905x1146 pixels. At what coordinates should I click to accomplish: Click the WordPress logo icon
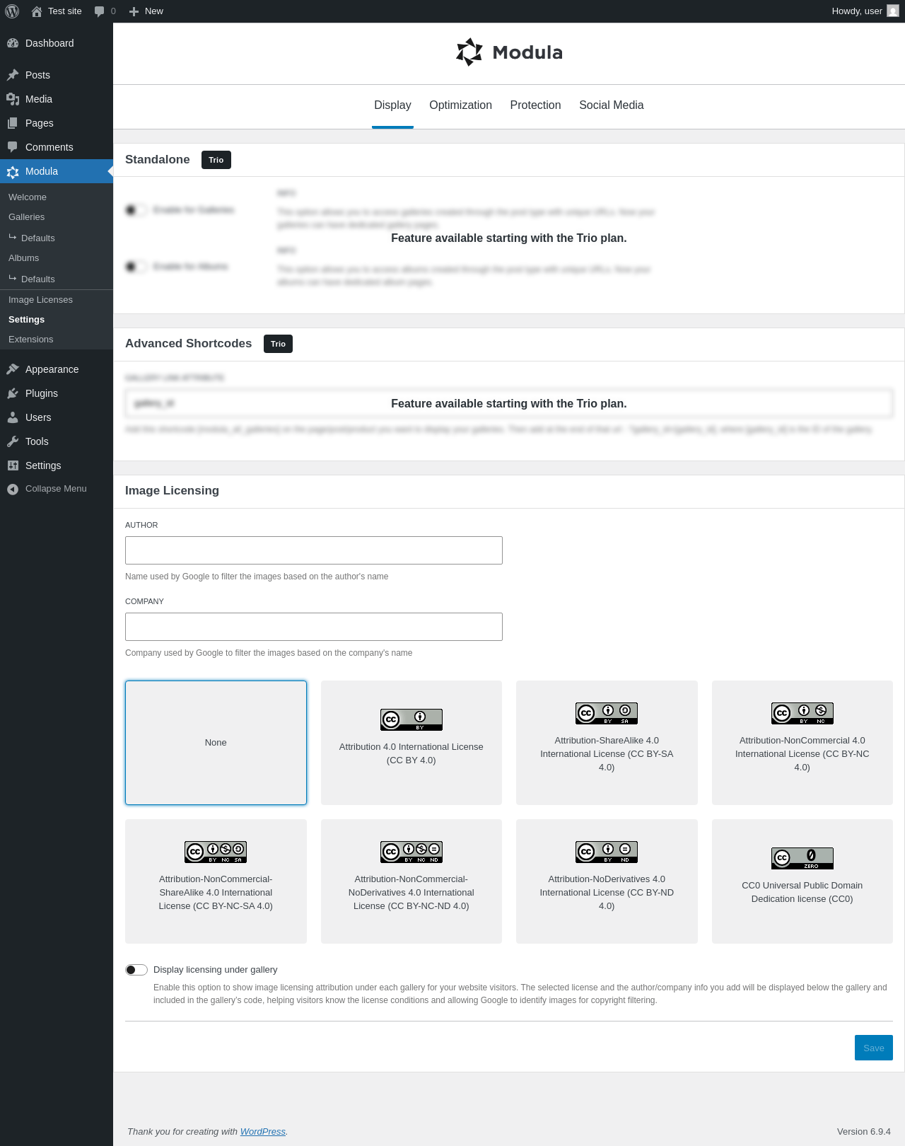coord(12,11)
